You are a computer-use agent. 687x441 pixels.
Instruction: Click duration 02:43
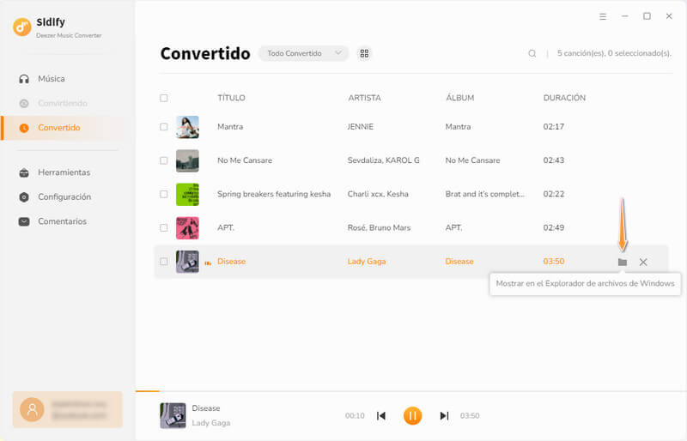pos(554,160)
